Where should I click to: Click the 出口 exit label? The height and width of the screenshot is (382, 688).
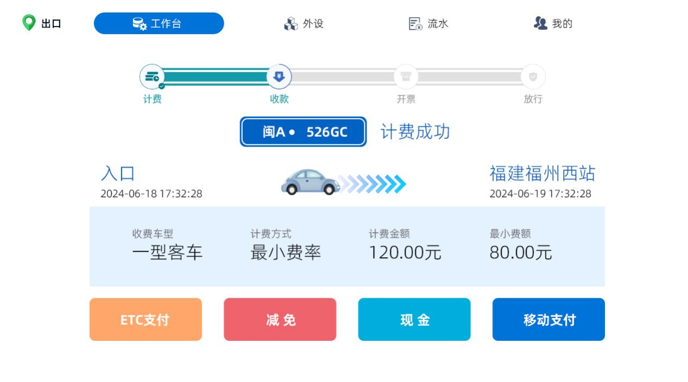(51, 23)
